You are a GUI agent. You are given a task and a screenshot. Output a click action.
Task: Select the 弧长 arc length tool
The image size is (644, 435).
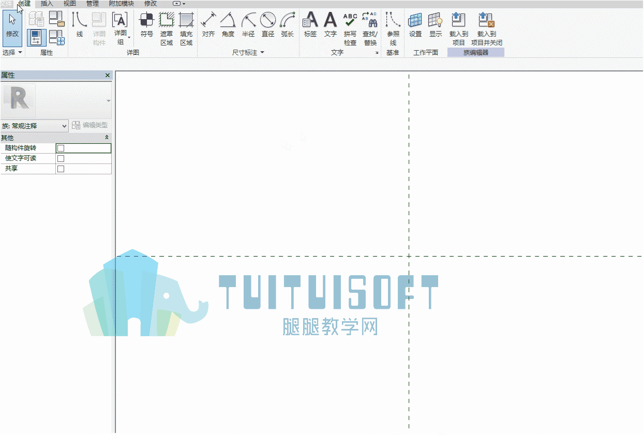point(288,26)
